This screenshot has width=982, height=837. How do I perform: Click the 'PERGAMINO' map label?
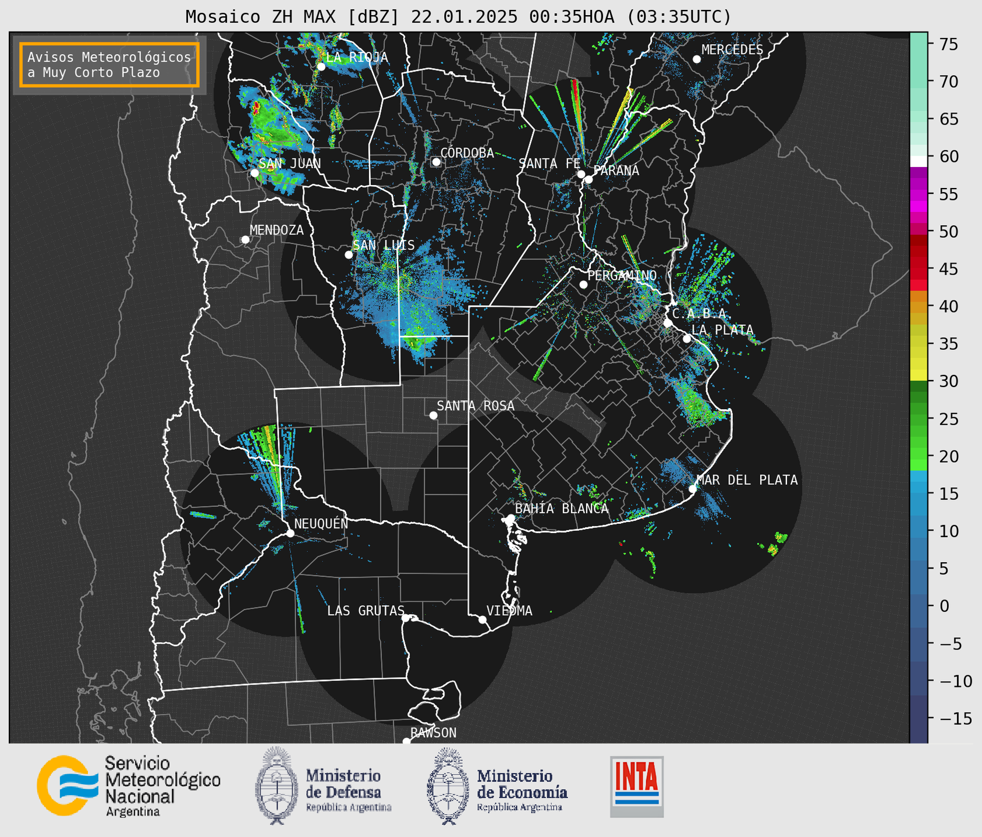tap(622, 275)
